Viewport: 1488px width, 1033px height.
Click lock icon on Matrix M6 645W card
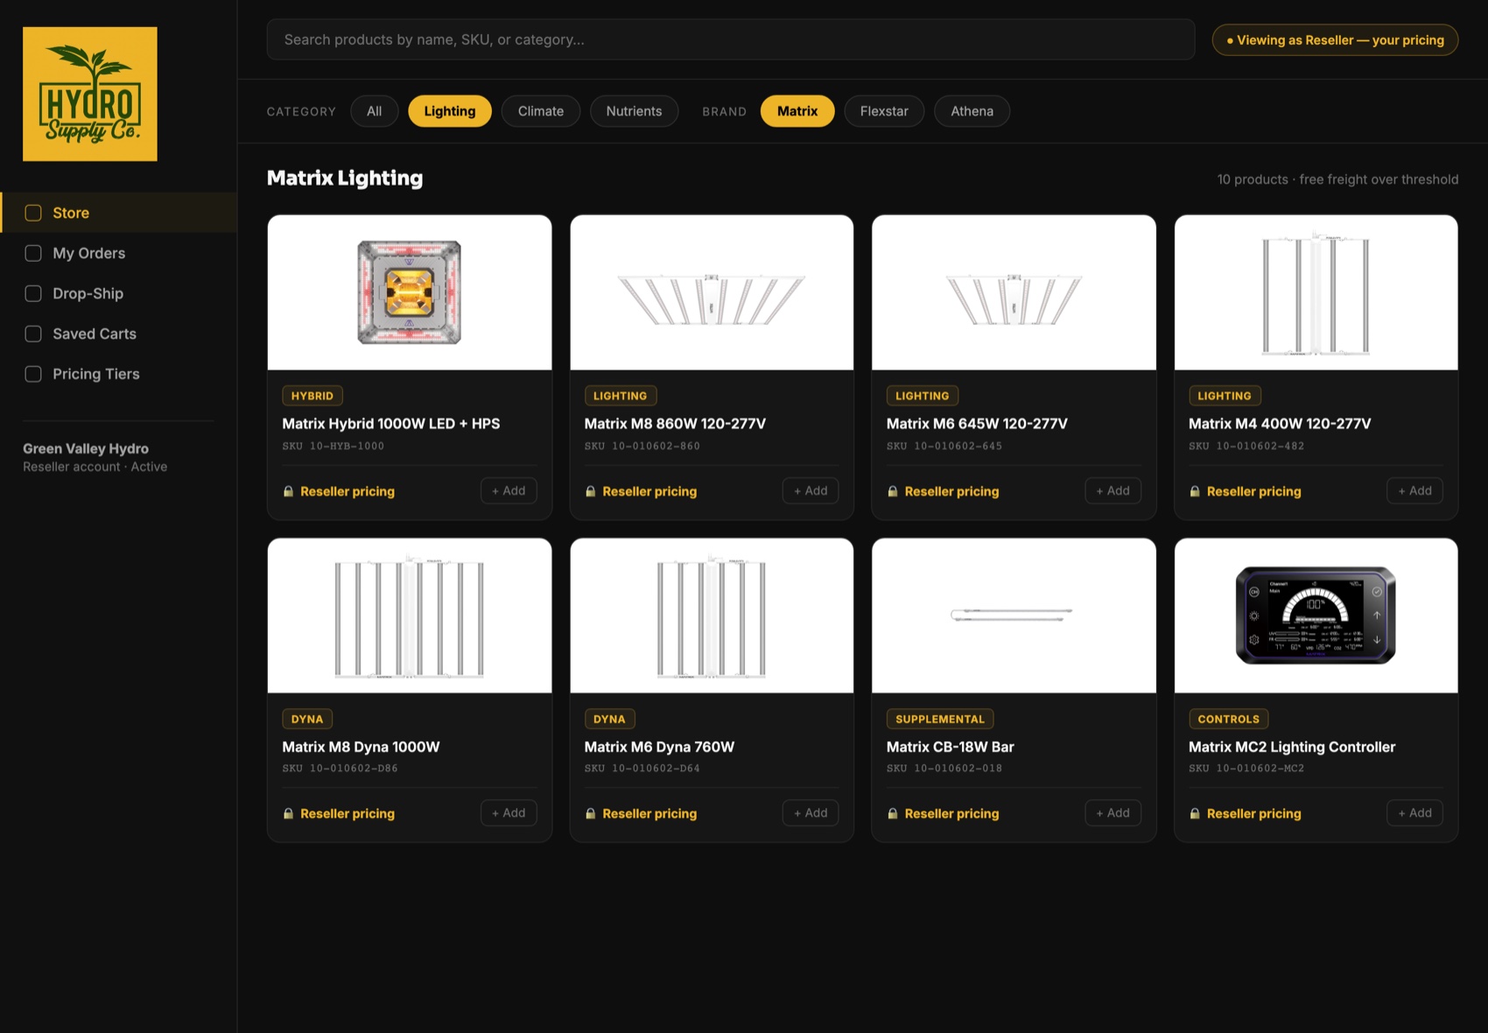[893, 491]
